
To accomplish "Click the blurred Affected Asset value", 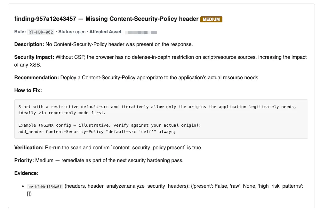I will tap(141, 32).
